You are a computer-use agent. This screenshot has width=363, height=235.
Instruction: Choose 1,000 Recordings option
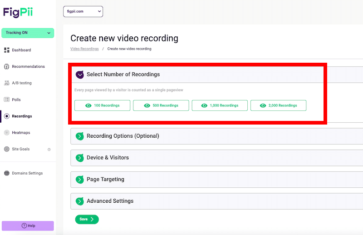220,105
